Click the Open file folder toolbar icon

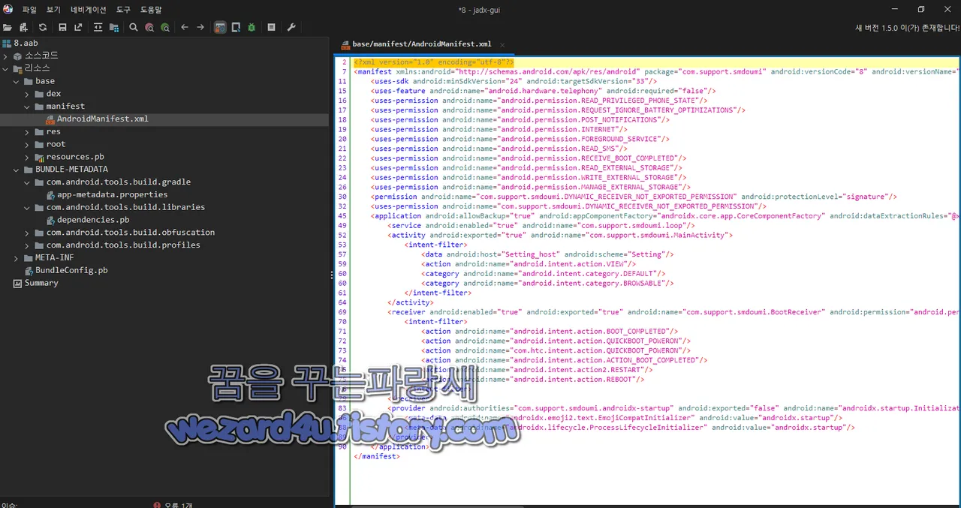[8, 27]
